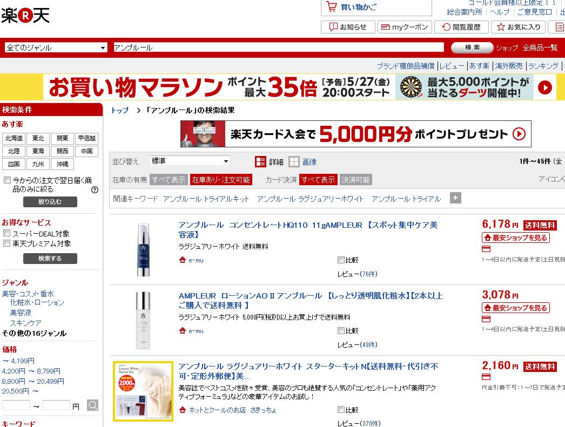565x427 pixels.
Task: Check 今からの注文で翌日届く商品 checkbox
Action: 7,180
